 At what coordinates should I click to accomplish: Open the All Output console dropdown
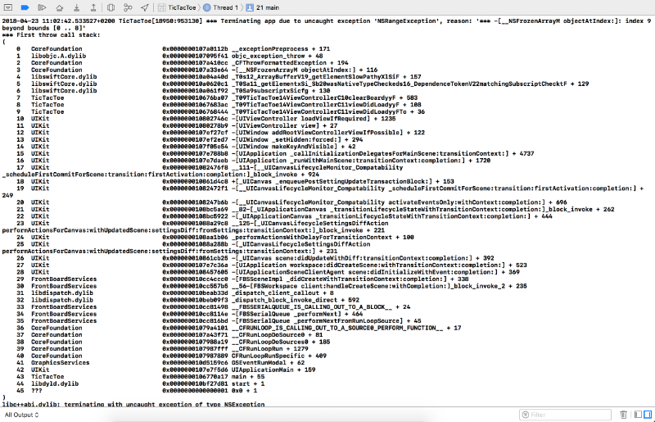22,415
